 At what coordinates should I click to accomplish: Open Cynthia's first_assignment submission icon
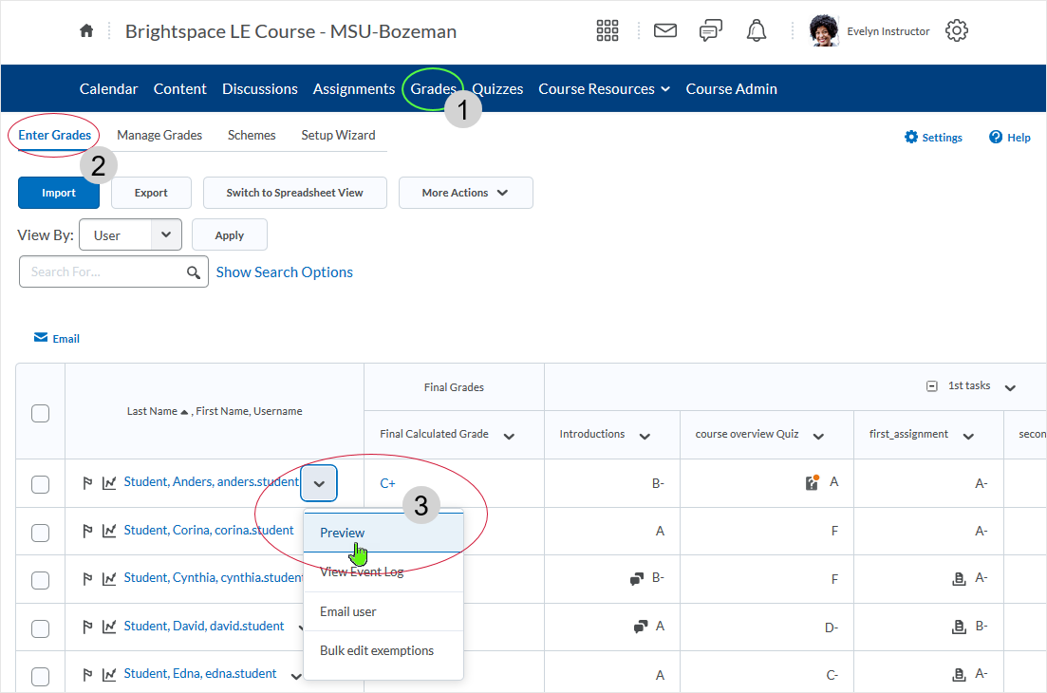point(959,579)
